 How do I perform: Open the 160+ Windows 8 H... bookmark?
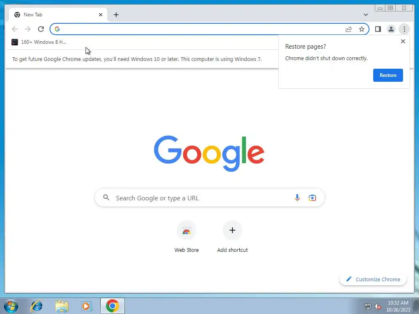39,42
